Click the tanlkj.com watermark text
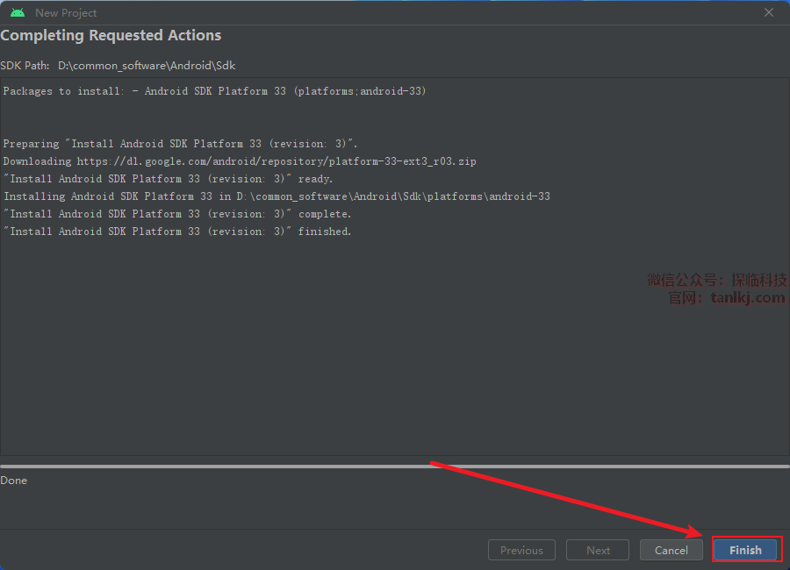Screen dimensions: 790x570 point(747,298)
